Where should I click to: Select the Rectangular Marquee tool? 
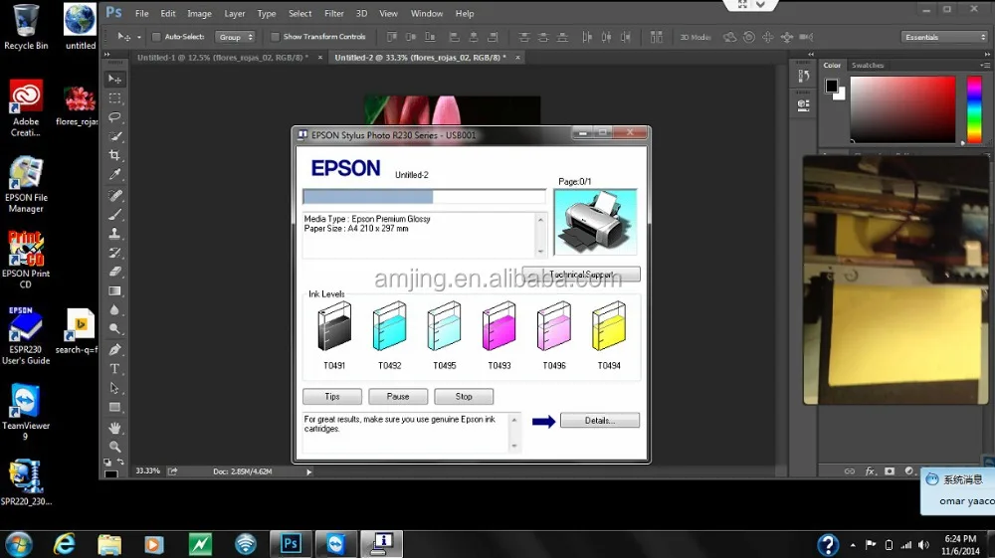(x=114, y=98)
